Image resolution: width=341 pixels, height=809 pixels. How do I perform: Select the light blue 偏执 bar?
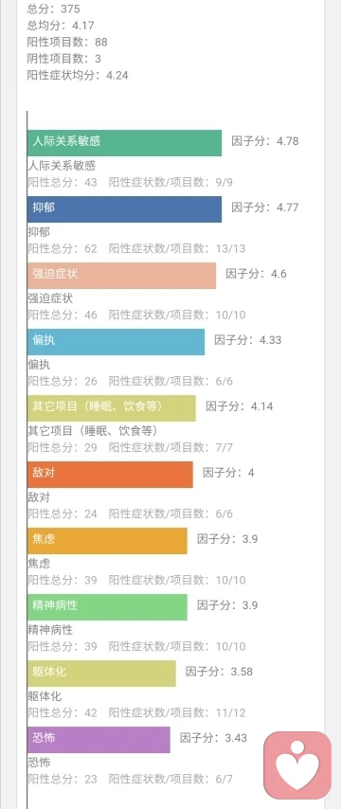pyautogui.click(x=117, y=342)
